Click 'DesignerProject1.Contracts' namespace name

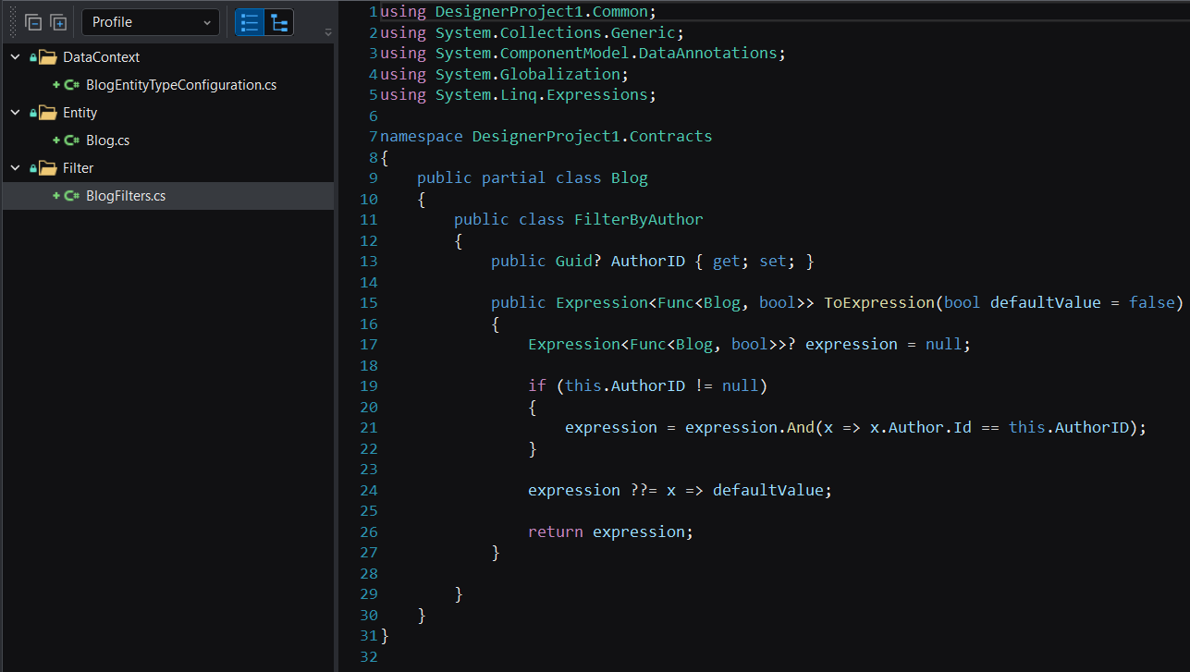(593, 137)
